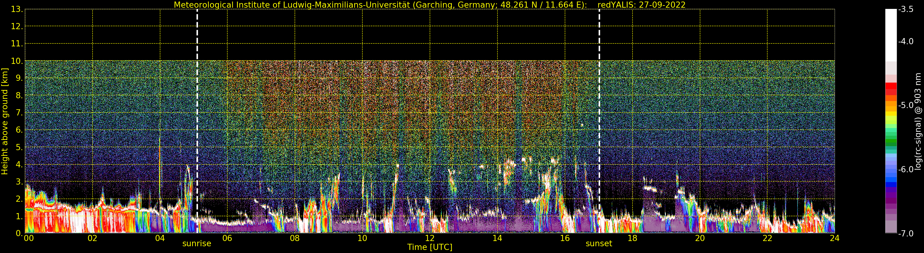Screen dimensions: 924x253
Task: Click the '20' time axis tick label
Action: point(700,238)
